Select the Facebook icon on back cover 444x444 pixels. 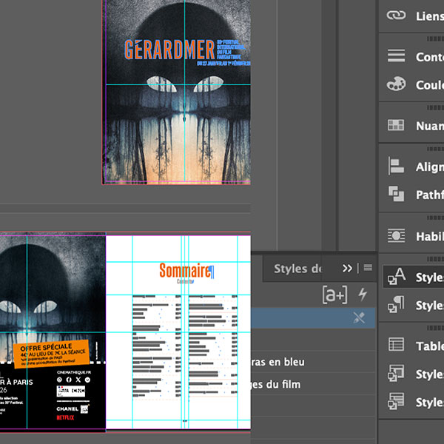click(69, 380)
